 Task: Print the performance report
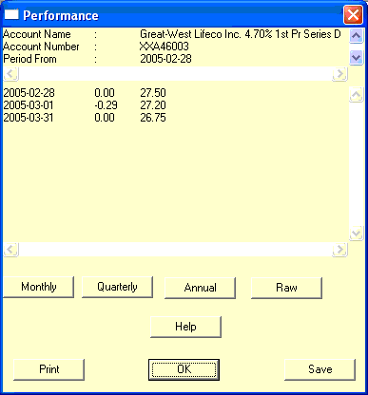point(49,369)
